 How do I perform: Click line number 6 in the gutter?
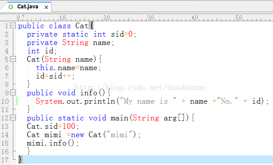point(7,67)
